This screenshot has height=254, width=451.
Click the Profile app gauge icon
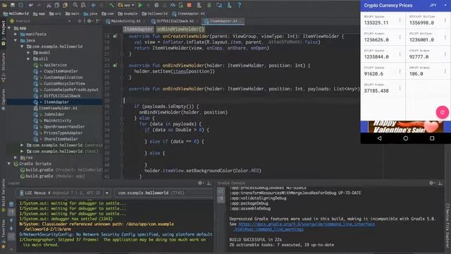click(x=173, y=5)
